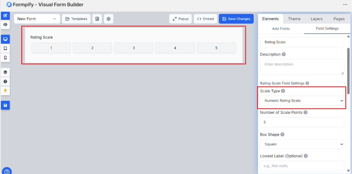
Task: Switch to the Theme tab
Action: 294,19
